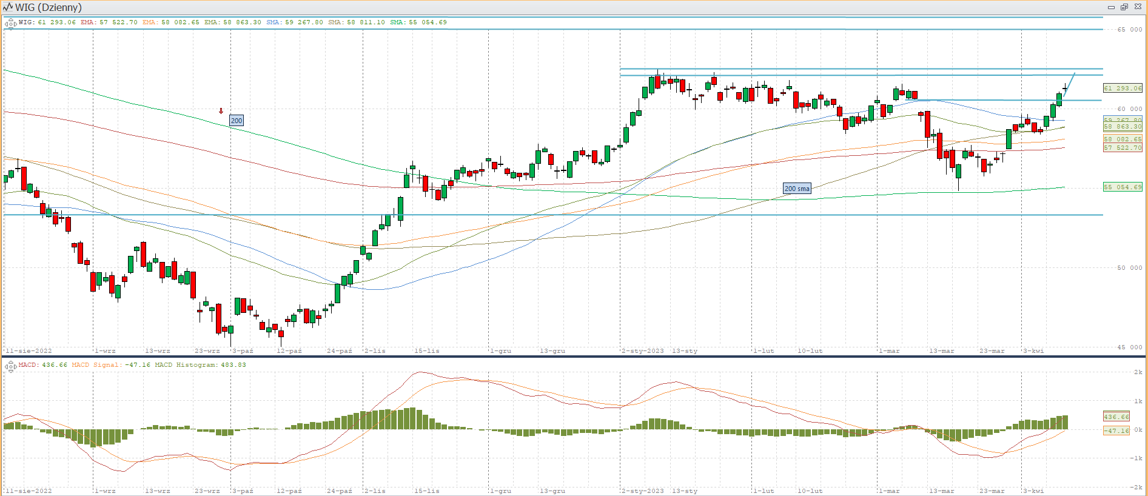Click the 436.66 MACD value tag
The height and width of the screenshot is (496, 1148).
pyautogui.click(x=1116, y=417)
